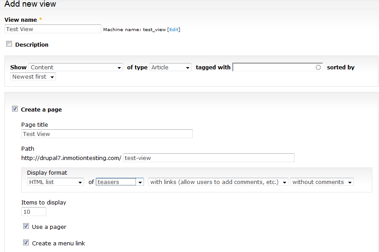Expand the without comments dropdown
The width and height of the screenshot is (379, 252).
click(x=322, y=182)
